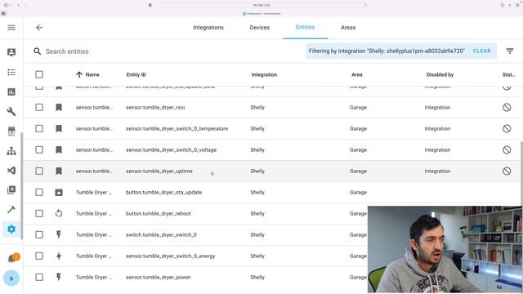This screenshot has height=294, width=523.
Task: Click bookmark icon in tumble_dryer_rssi row
Action: (59, 107)
